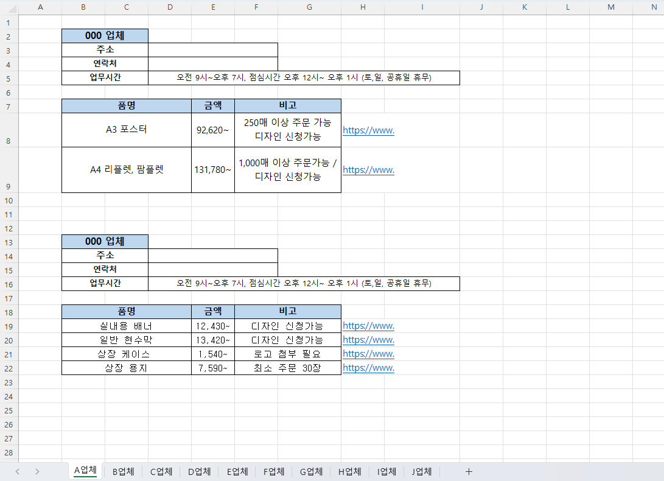The height and width of the screenshot is (481, 664).
Task: Select the G업체 worksheet tab
Action: click(311, 471)
